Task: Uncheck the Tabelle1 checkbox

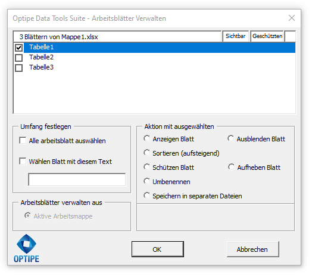Action: click(18, 48)
